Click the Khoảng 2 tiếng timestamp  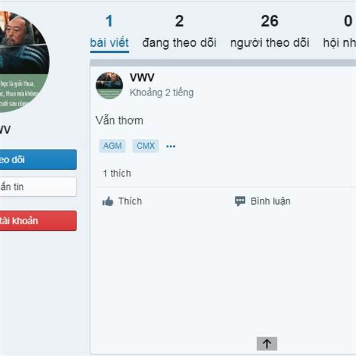[161, 93]
